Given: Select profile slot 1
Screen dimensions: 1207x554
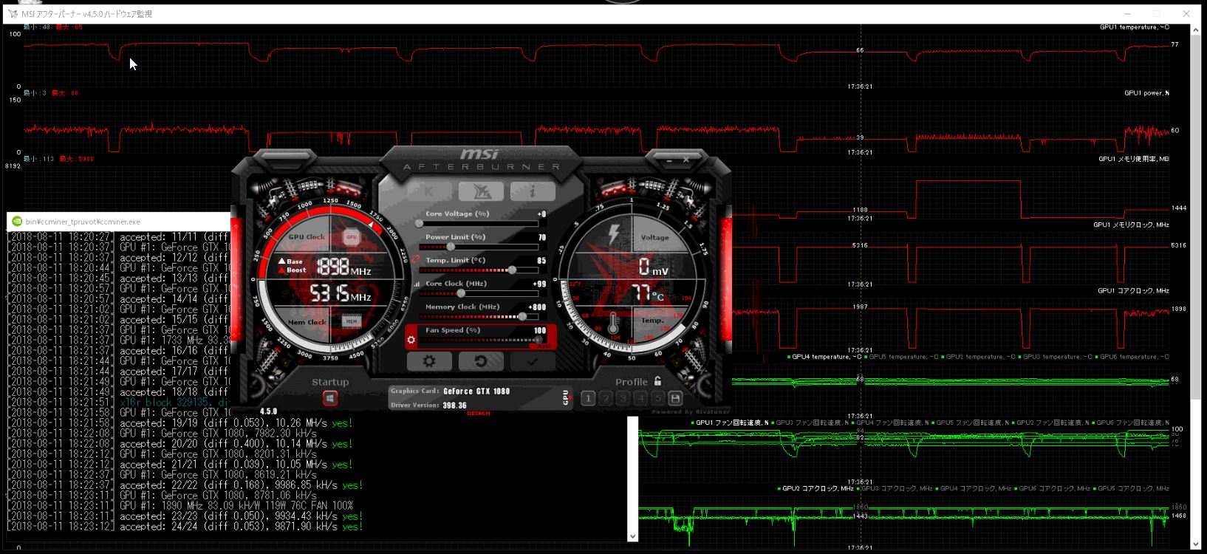Looking at the screenshot, I should [x=588, y=398].
